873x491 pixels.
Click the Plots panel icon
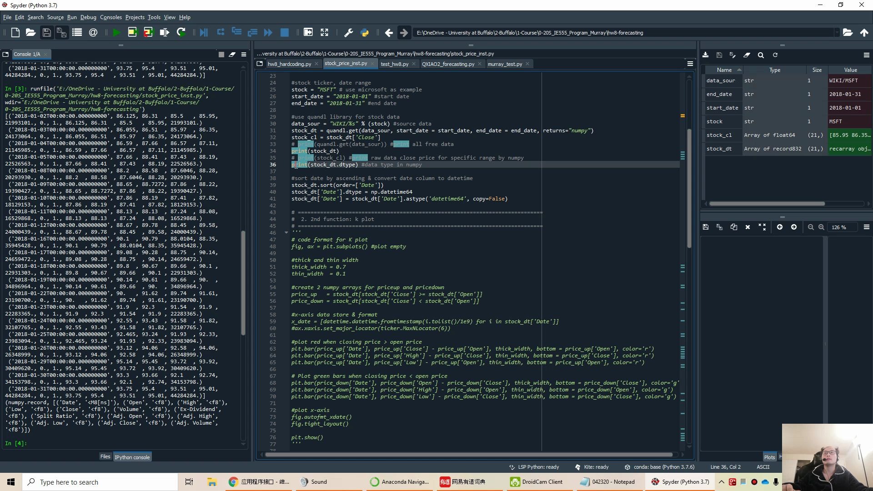[x=769, y=457]
